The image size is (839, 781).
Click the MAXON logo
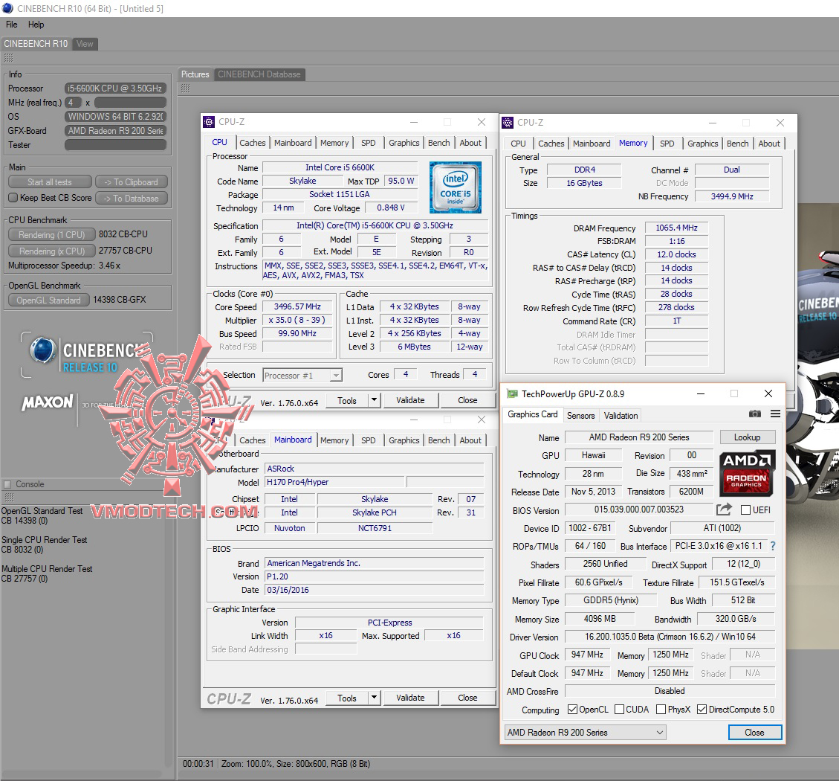47,403
